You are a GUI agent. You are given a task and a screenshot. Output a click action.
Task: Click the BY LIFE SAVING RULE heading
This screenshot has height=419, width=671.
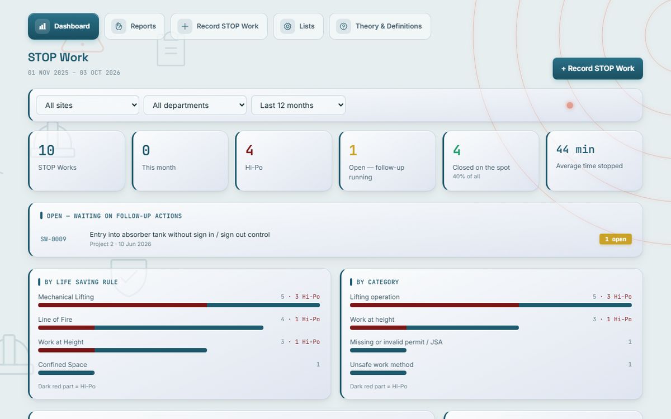[81, 282]
